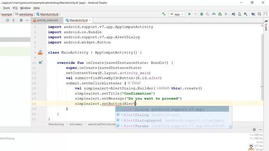Open the VCS menu

[15, 8]
